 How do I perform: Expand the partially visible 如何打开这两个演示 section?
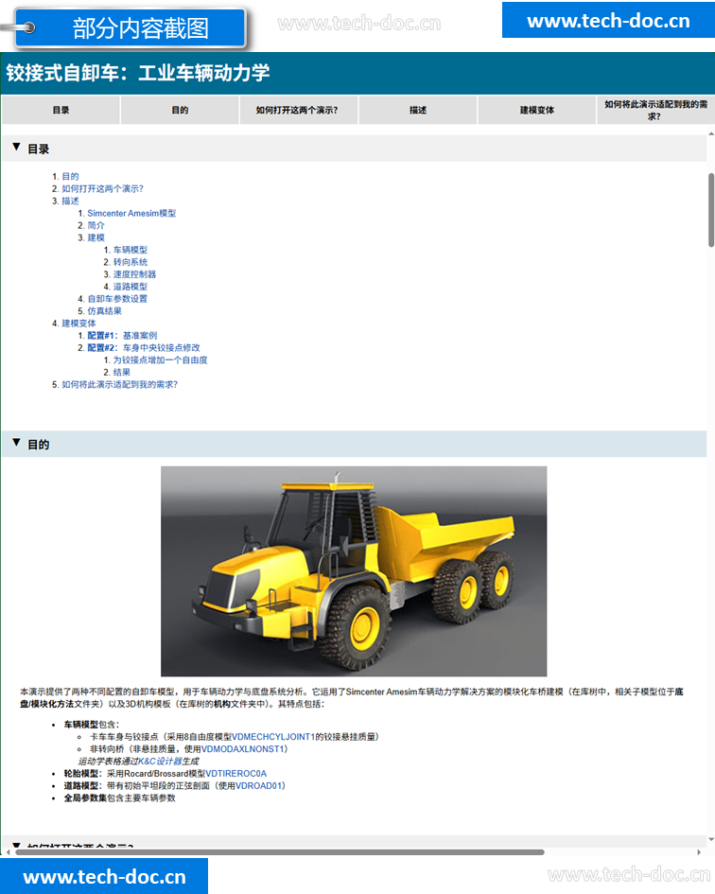pos(16,846)
